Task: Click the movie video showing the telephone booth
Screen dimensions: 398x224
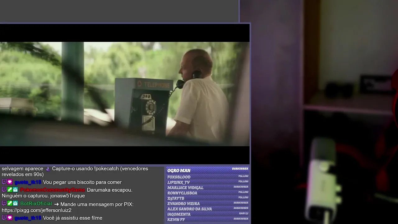Action: [125, 94]
